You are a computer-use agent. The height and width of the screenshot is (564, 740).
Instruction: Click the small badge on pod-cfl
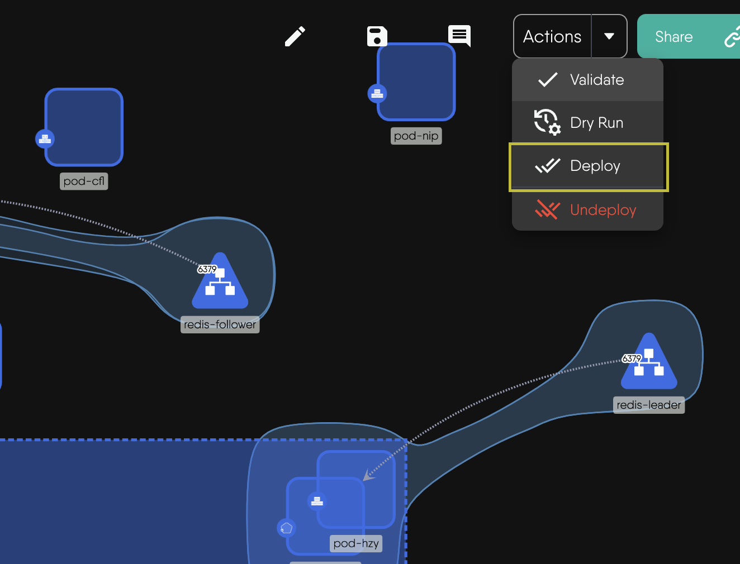(45, 138)
